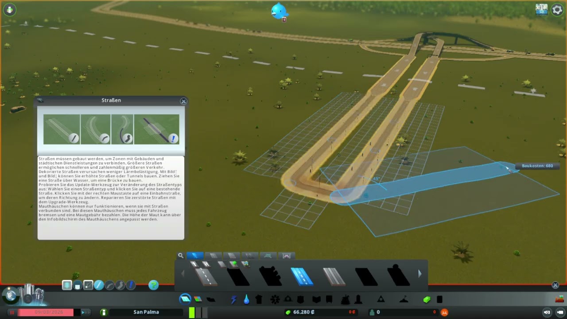
Task: Open the Water and sewage menu (droplet)
Action: click(x=246, y=300)
